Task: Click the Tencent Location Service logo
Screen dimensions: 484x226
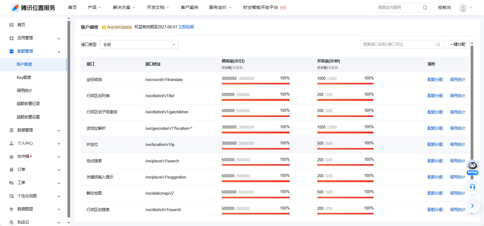Action: coord(33,8)
